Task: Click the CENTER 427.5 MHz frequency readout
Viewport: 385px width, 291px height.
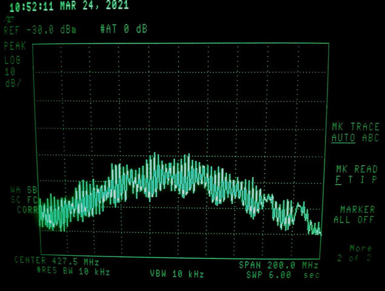Action: coord(57,261)
